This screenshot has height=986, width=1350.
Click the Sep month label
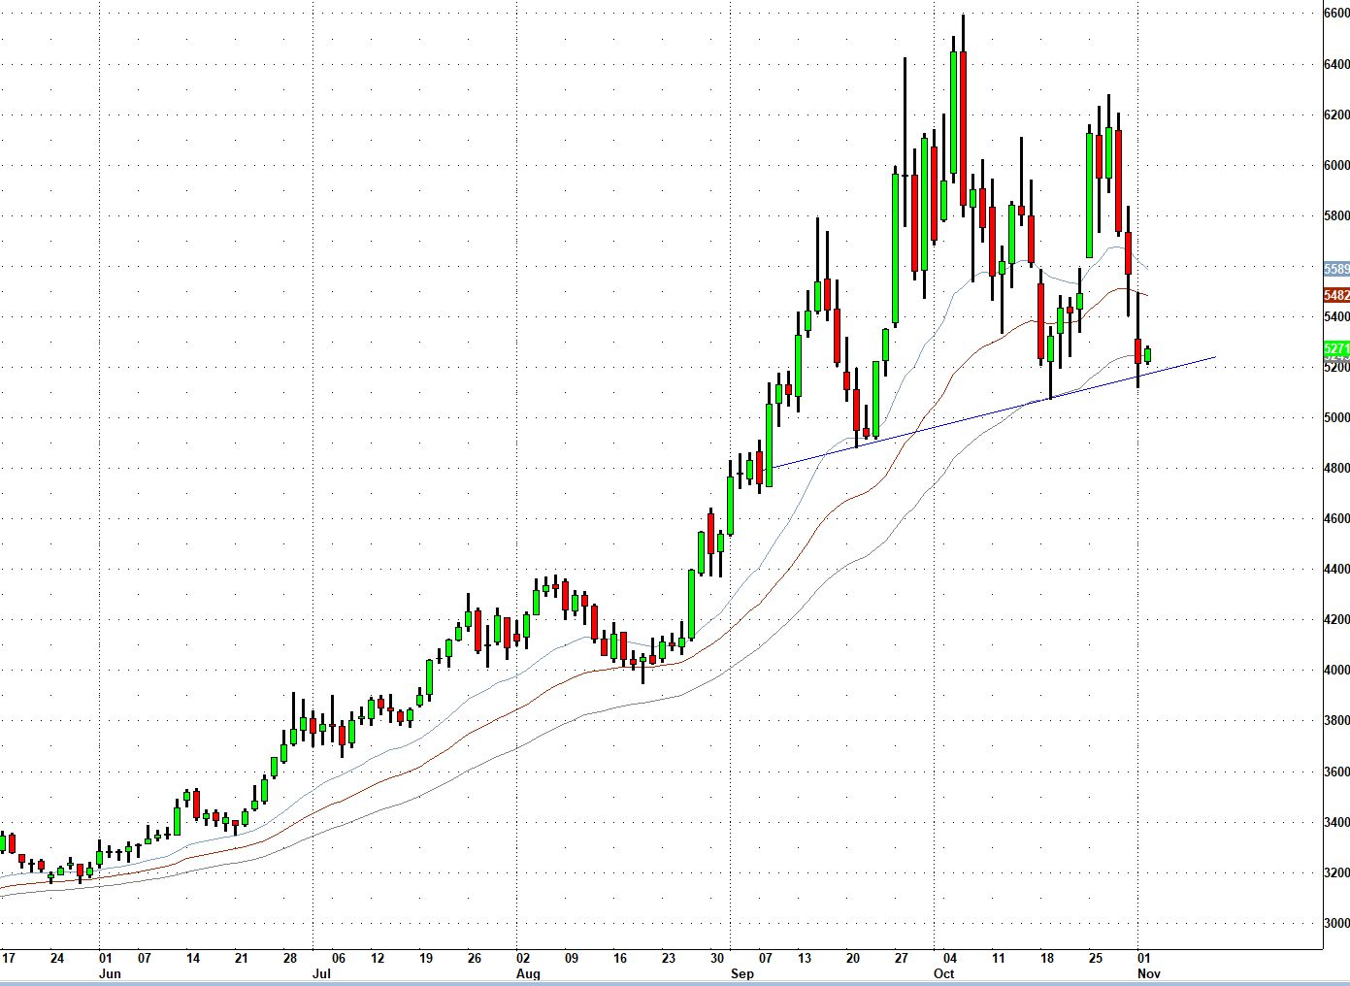[x=741, y=973]
